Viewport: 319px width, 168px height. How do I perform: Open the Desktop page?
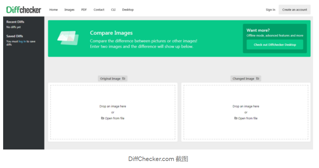pos(128,9)
